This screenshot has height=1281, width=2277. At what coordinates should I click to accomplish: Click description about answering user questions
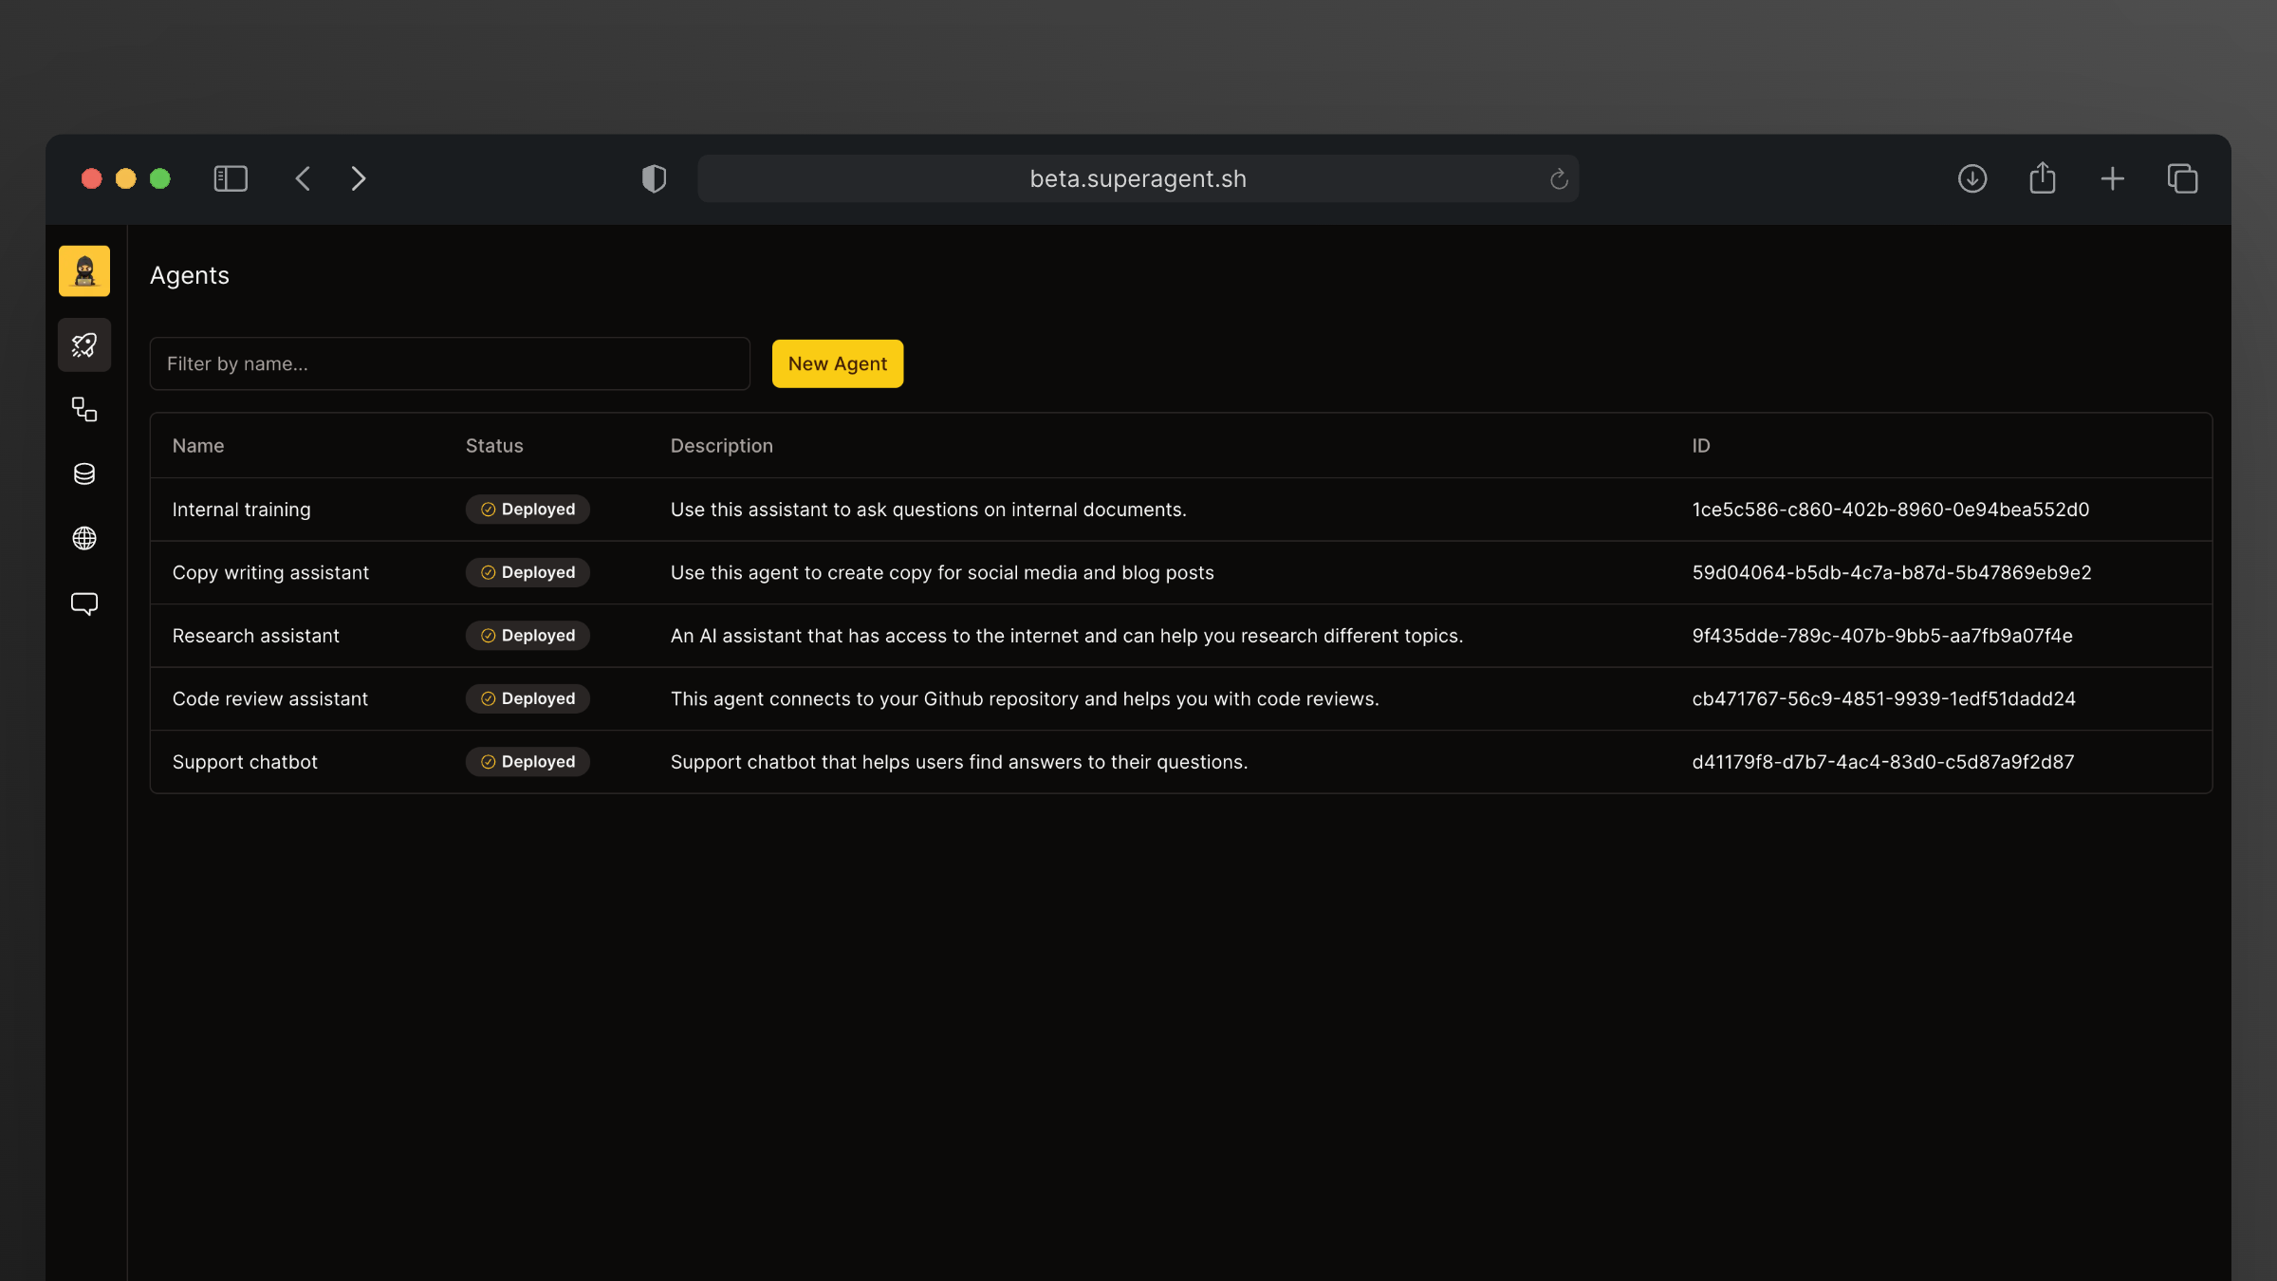coord(959,762)
